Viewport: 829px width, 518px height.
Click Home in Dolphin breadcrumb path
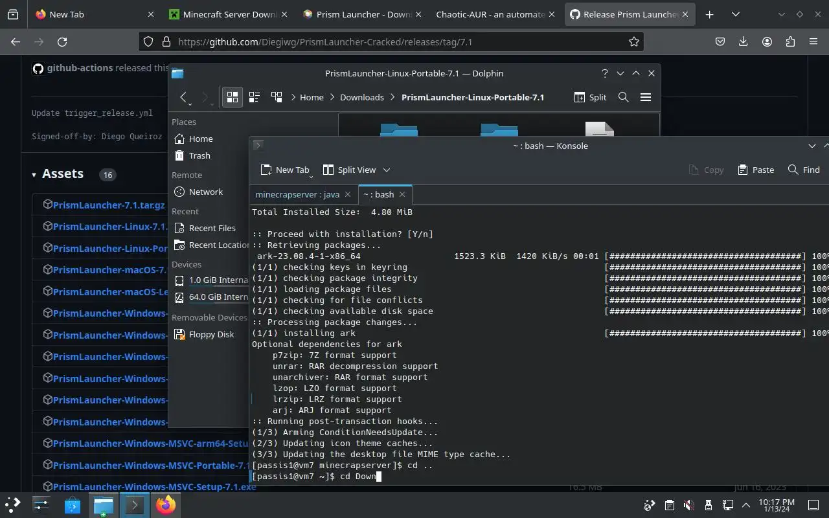point(312,97)
